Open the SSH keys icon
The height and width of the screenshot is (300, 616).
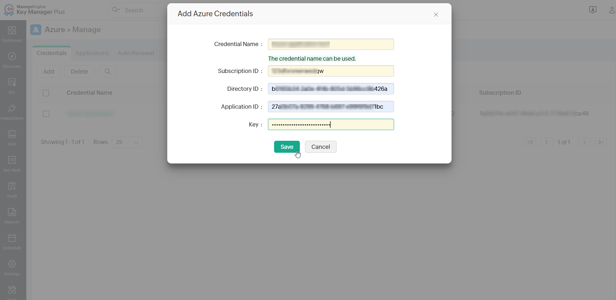(12, 134)
